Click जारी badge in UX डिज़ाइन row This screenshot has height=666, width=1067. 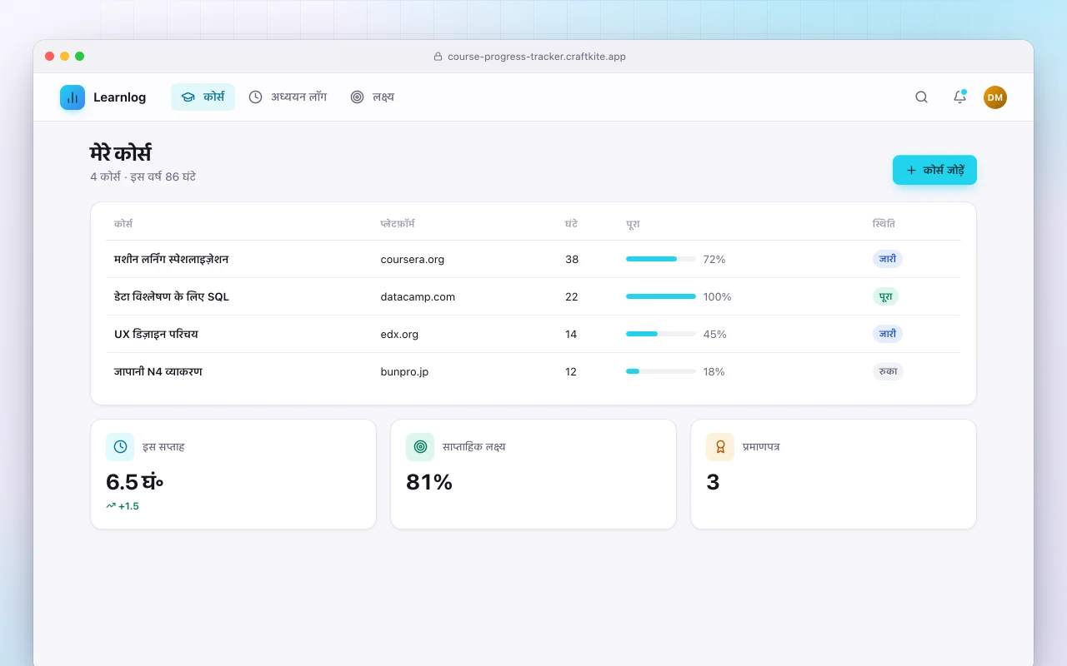(888, 334)
